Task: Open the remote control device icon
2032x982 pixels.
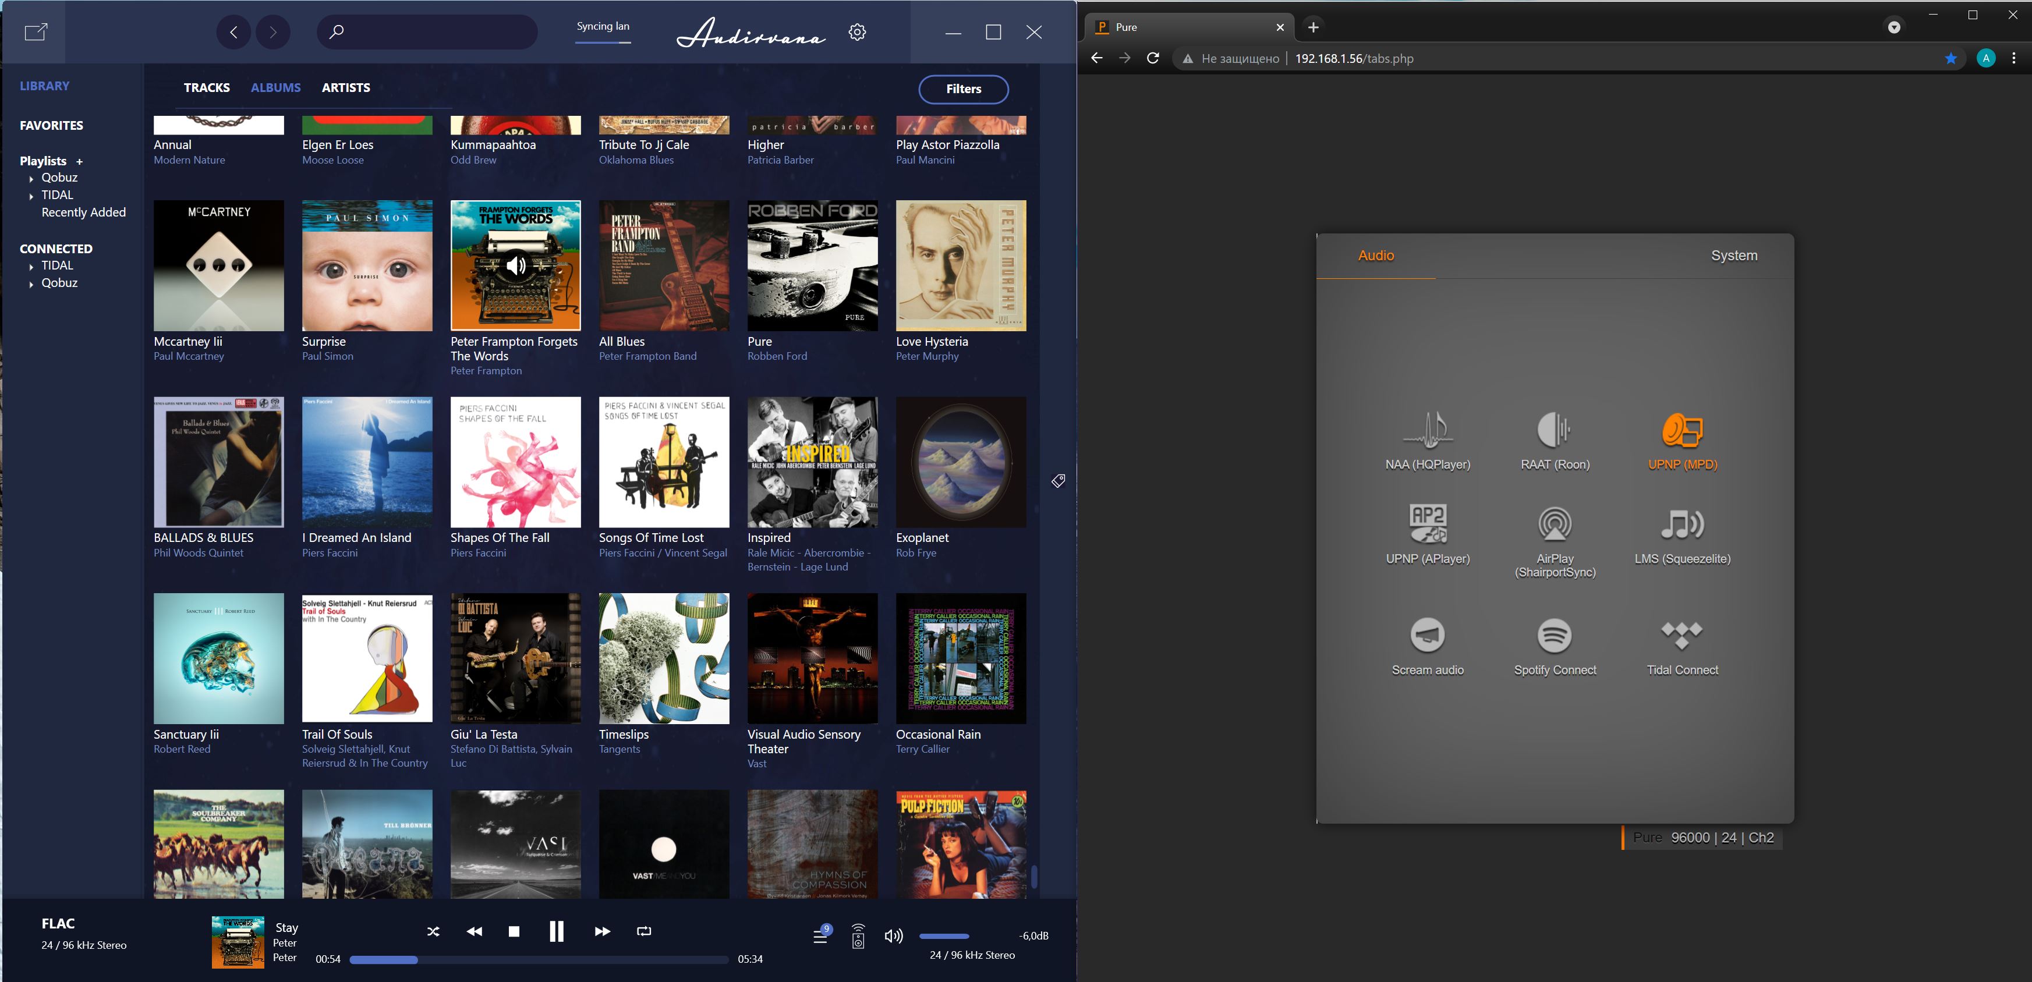Action: coord(858,936)
